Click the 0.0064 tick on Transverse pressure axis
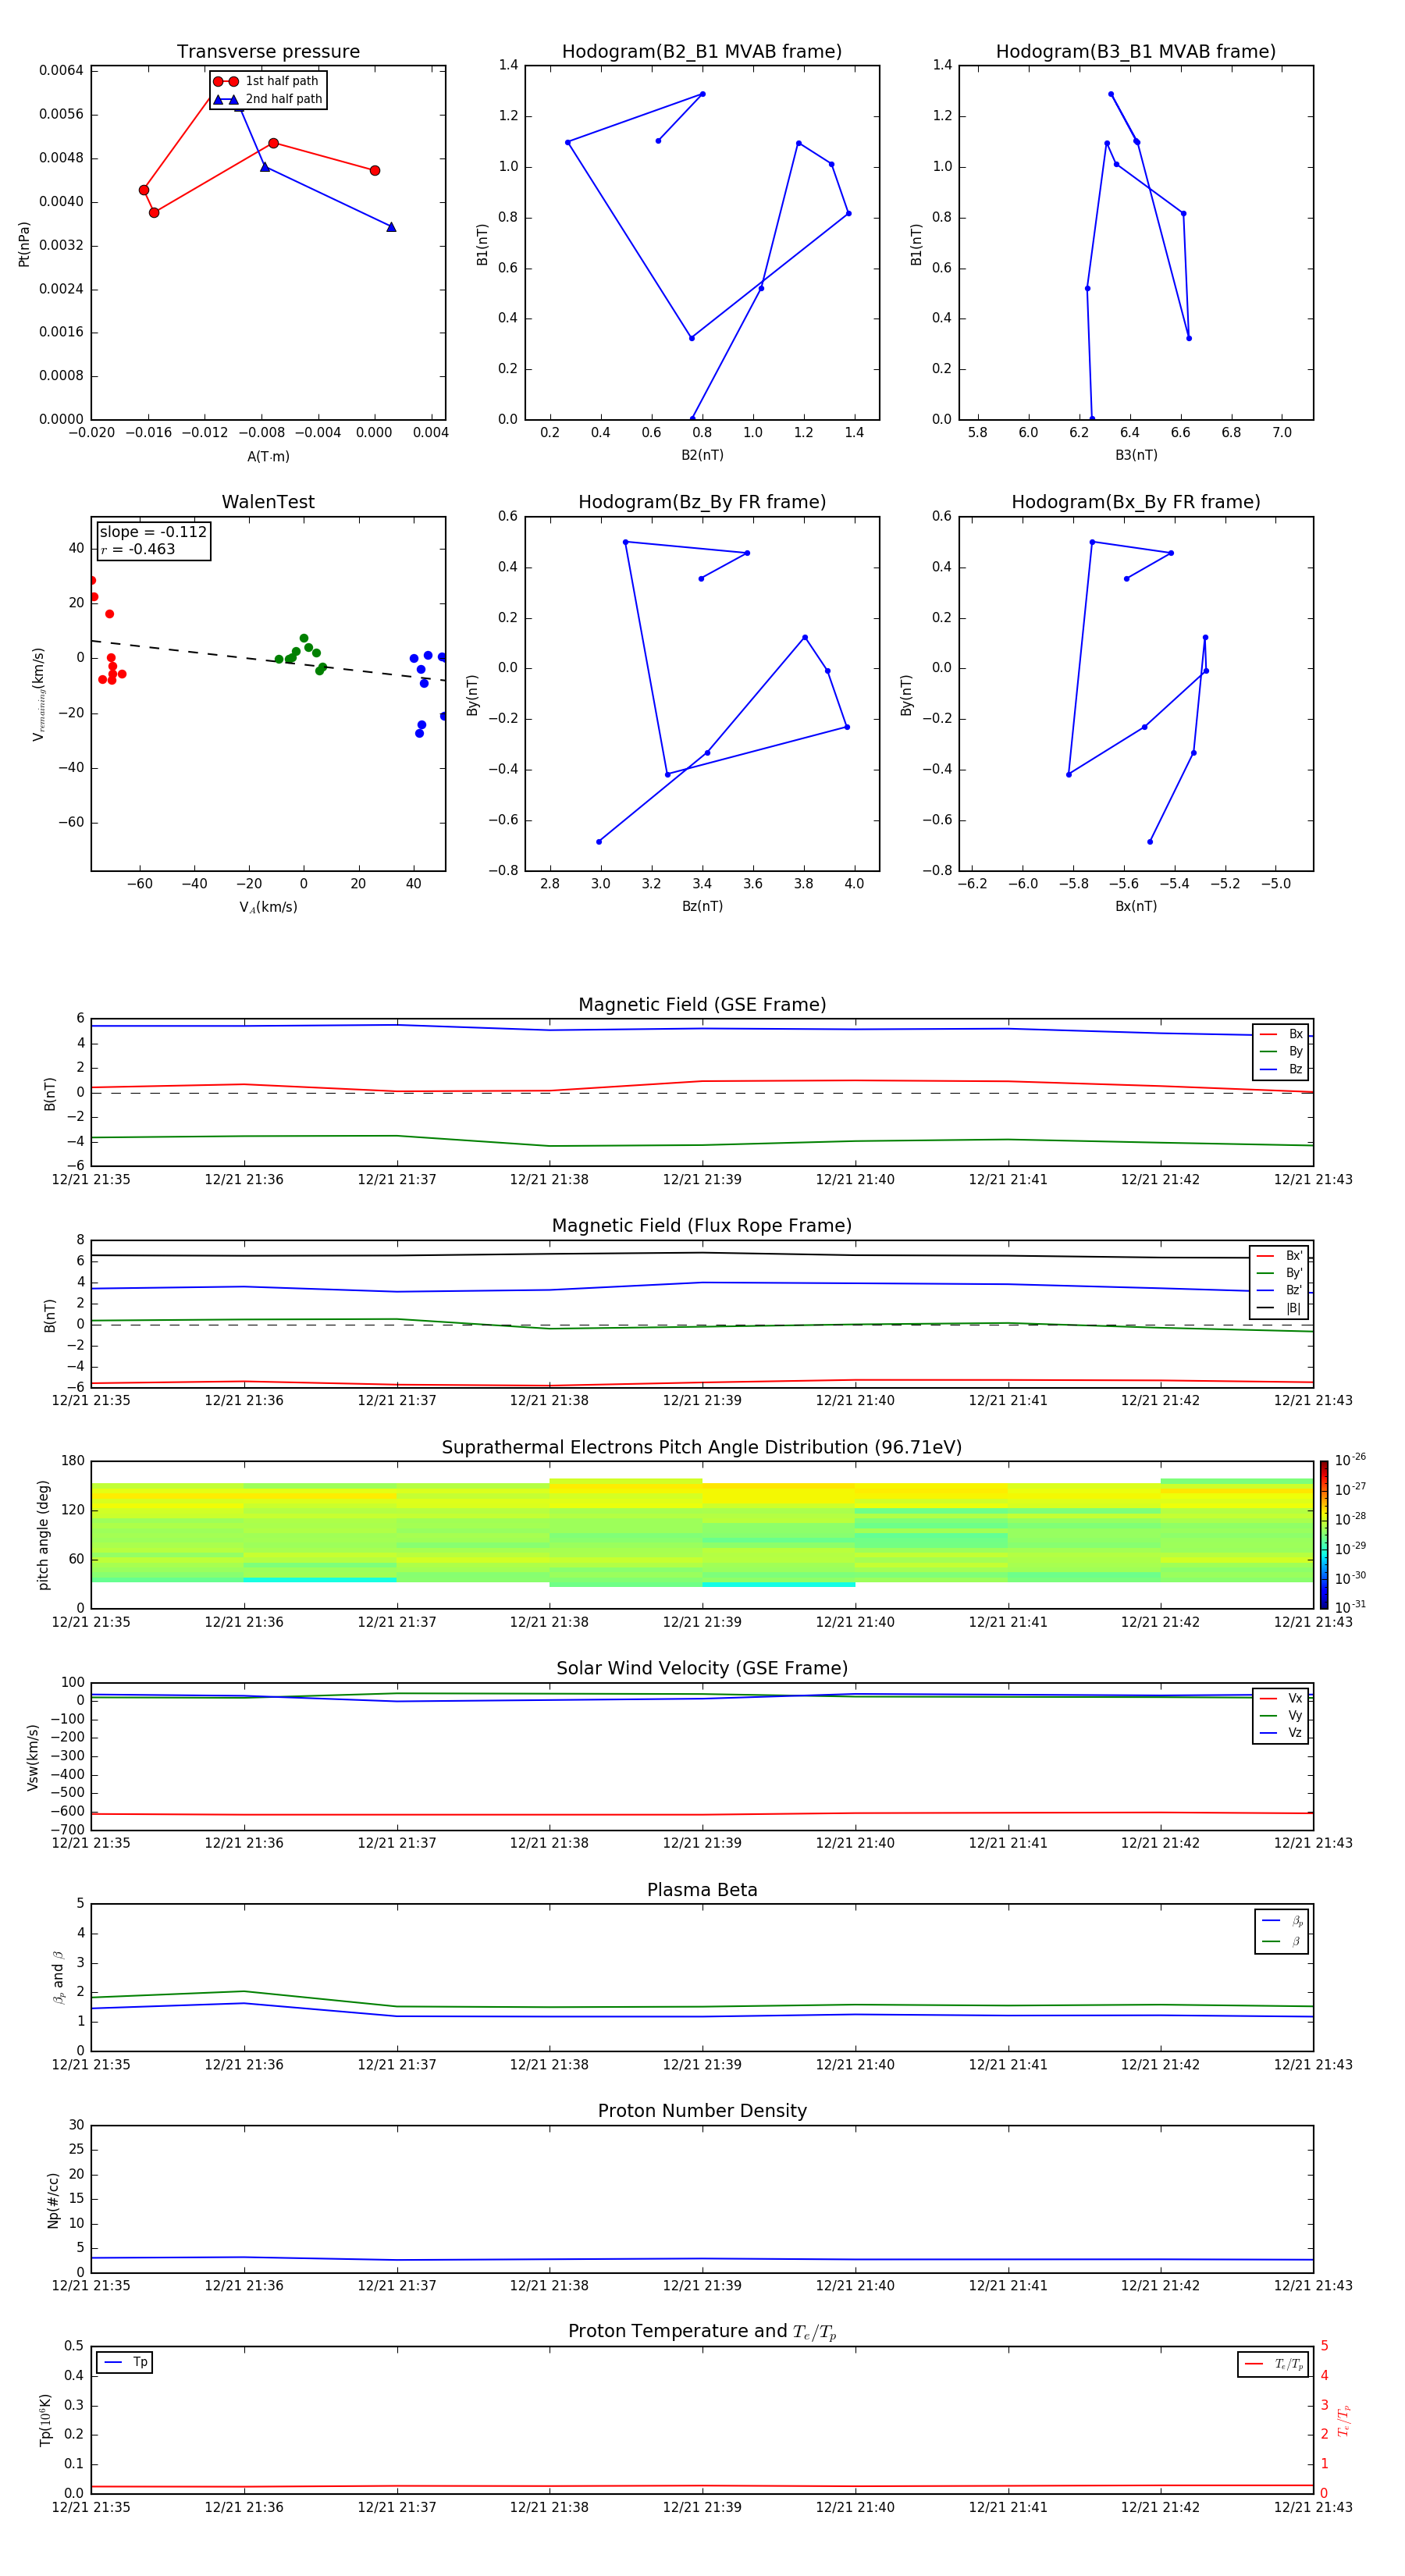The height and width of the screenshot is (2576, 1405). tap(61, 70)
